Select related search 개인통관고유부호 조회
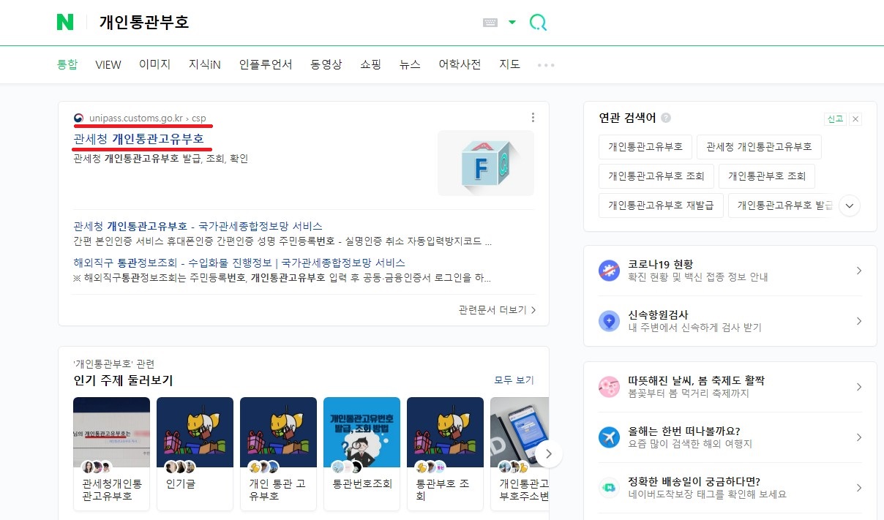Image resolution: width=884 pixels, height=520 pixels. (656, 176)
